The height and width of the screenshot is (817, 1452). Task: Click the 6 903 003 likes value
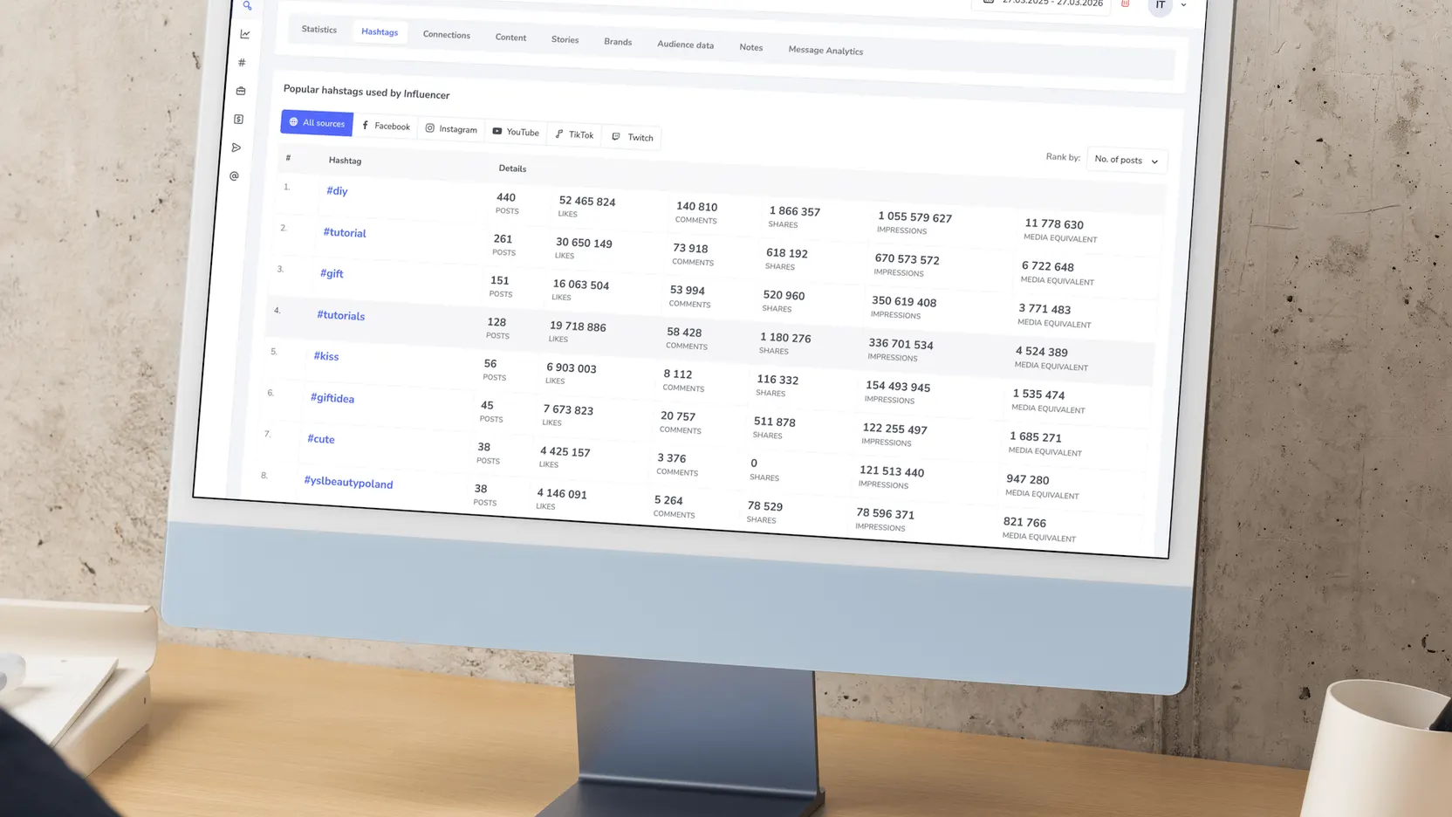coord(572,368)
